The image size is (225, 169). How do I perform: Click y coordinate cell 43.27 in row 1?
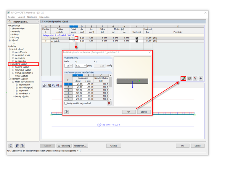point(78,84)
